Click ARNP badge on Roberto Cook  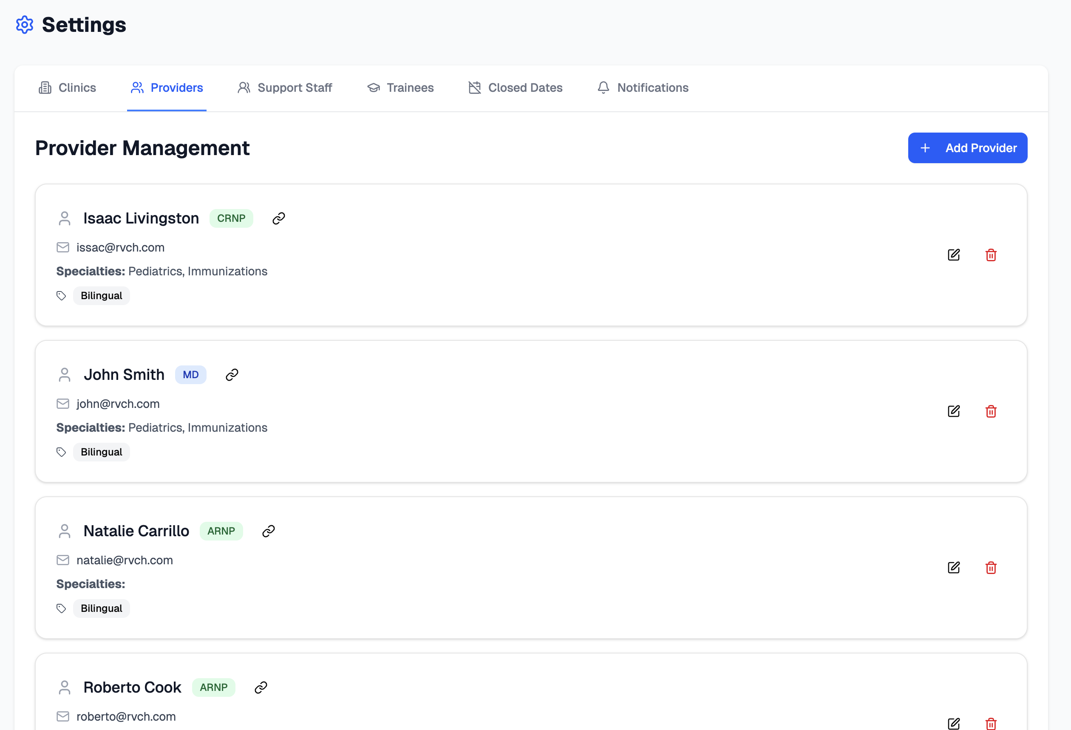(x=214, y=687)
